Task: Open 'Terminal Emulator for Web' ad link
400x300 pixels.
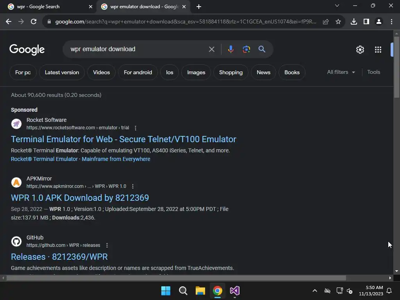Action: (123, 139)
